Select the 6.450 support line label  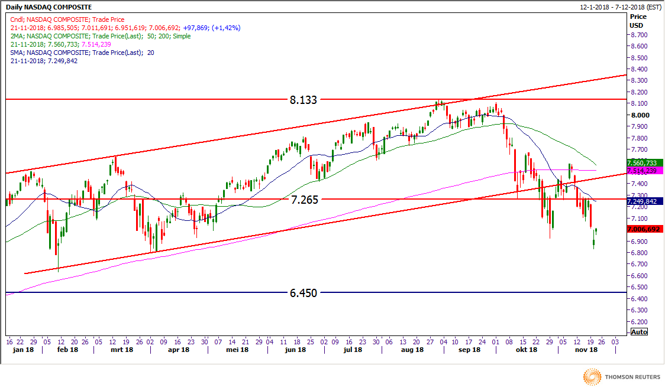pos(305,292)
